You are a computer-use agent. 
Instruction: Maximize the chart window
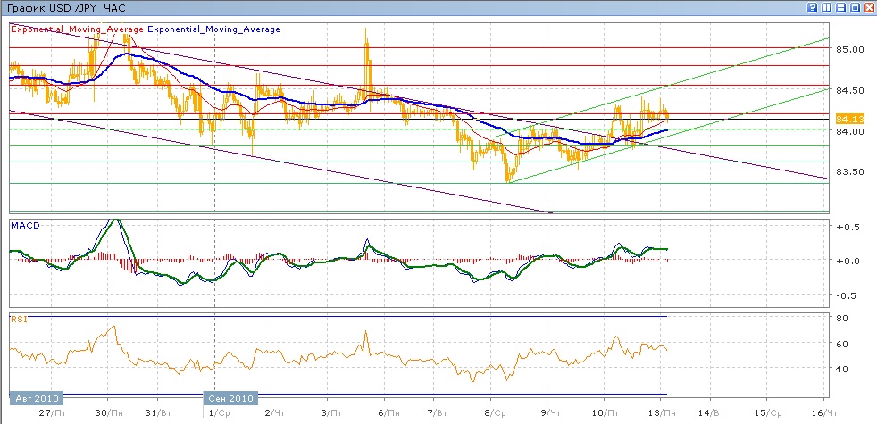[x=854, y=7]
